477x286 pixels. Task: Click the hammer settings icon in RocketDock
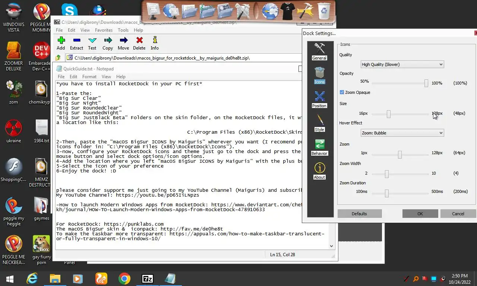(306, 11)
